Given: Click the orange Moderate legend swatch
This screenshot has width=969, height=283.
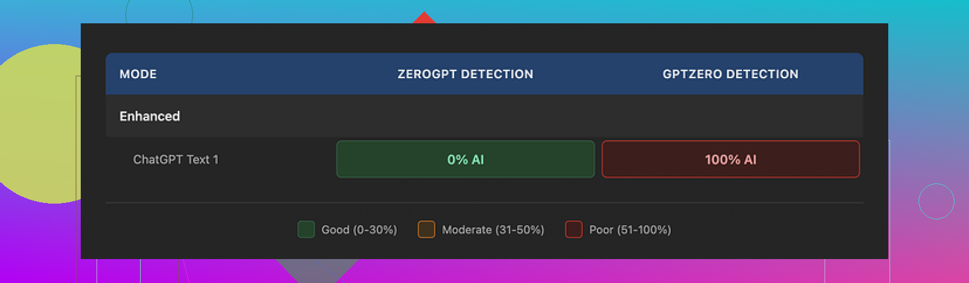Looking at the screenshot, I should click(426, 229).
